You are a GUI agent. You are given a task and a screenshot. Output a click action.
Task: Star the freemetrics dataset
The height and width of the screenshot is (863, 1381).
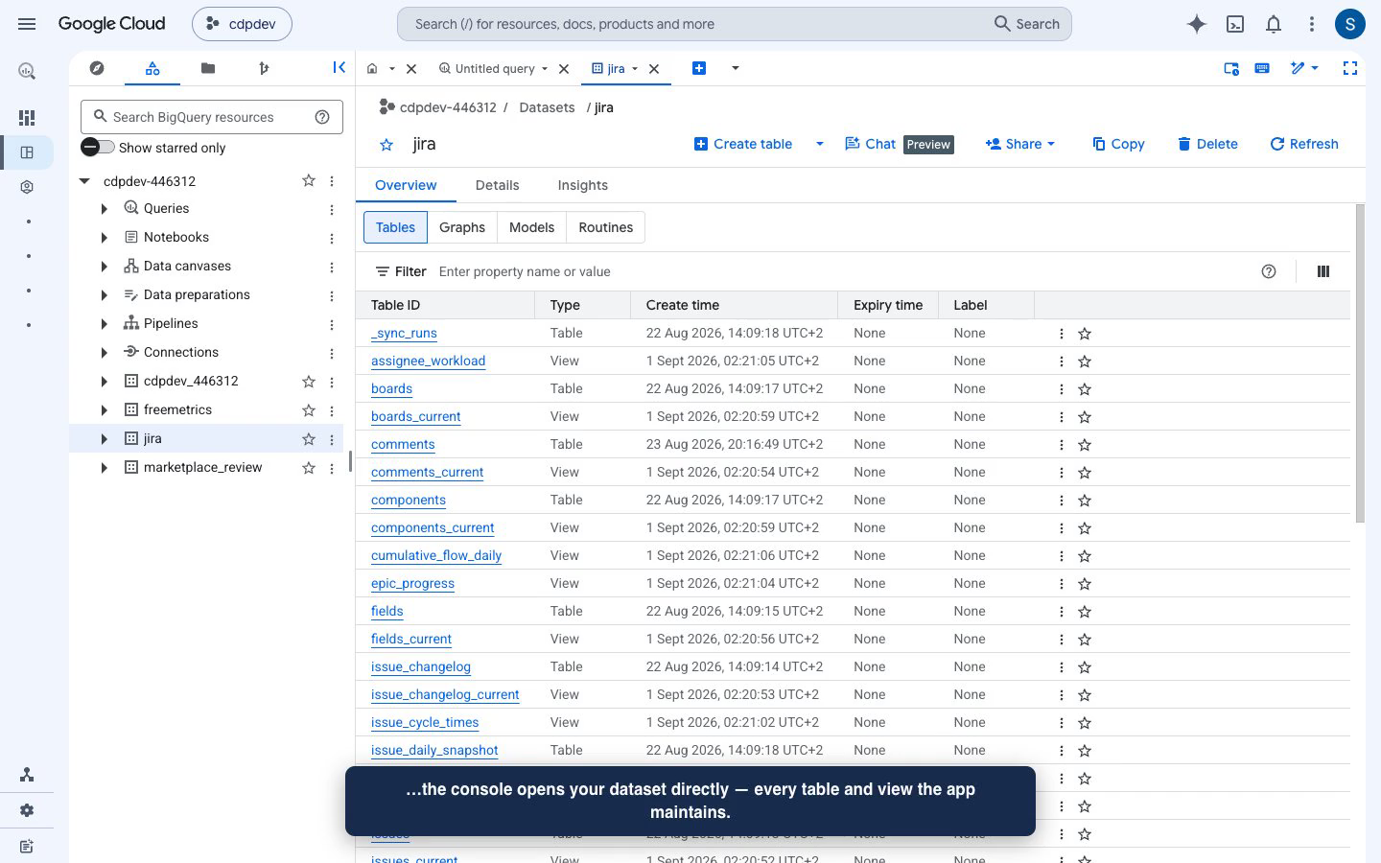click(309, 410)
